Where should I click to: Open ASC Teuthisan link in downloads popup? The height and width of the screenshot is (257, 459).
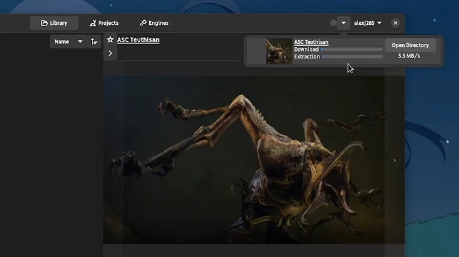(311, 42)
